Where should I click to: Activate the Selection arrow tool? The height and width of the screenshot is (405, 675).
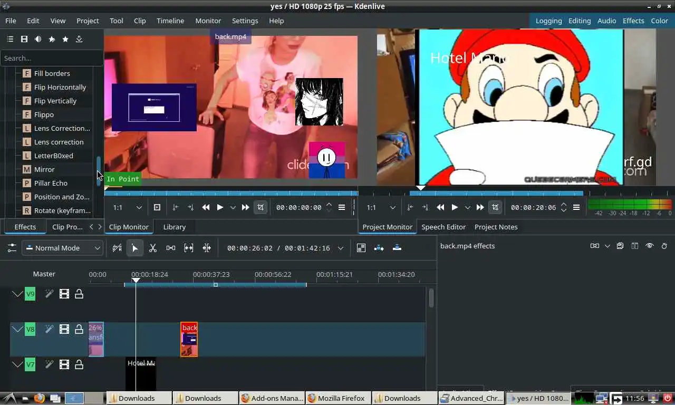(x=135, y=248)
